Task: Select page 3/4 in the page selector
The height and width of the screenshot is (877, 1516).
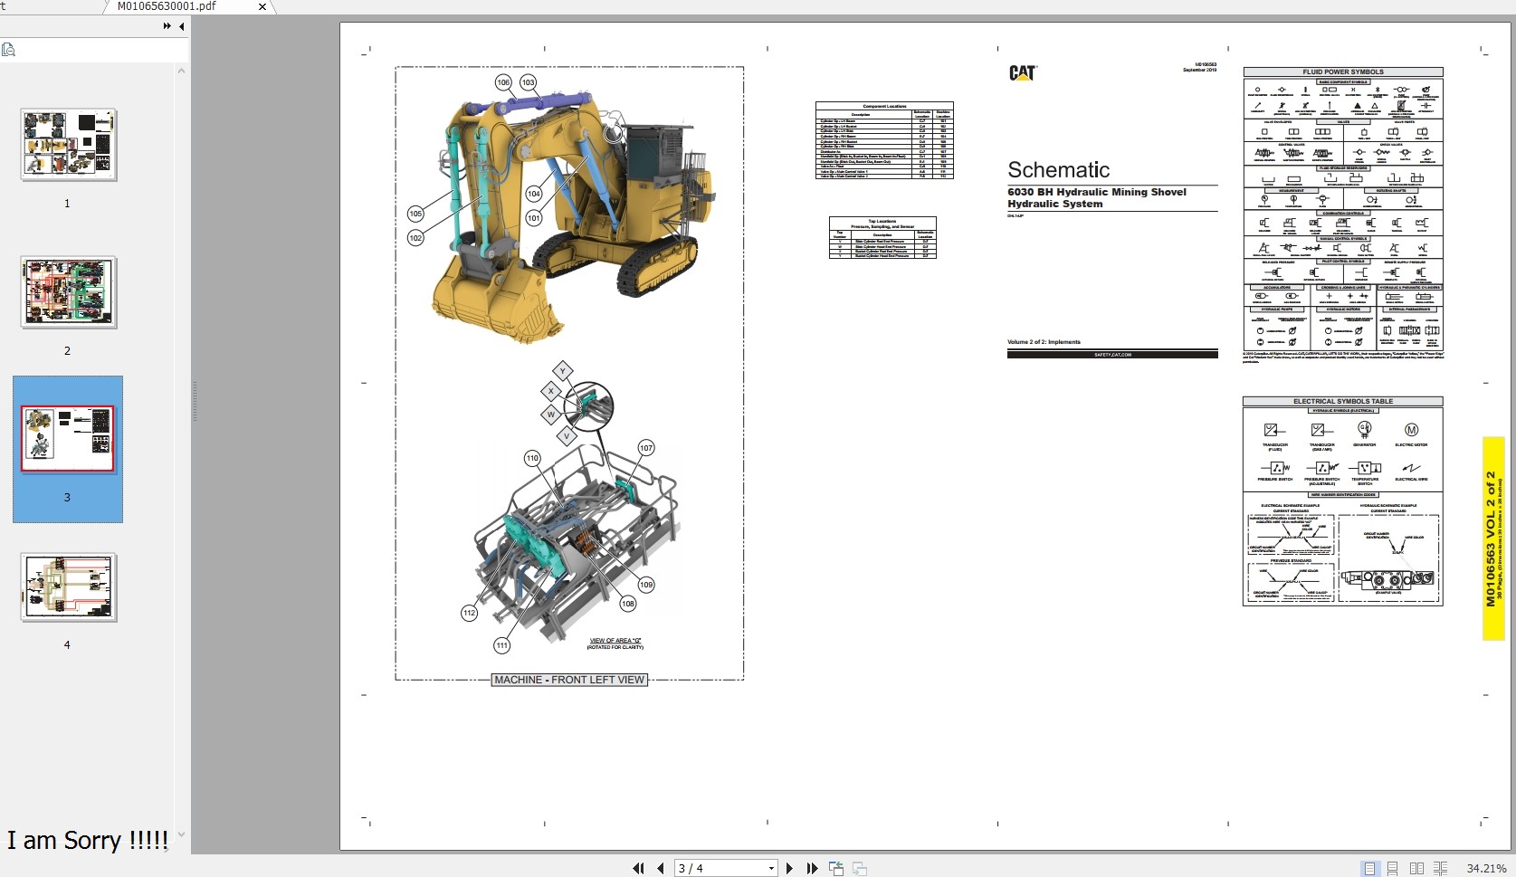Action: [715, 868]
